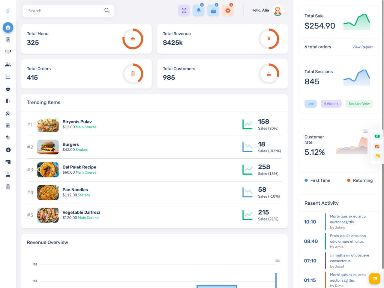Click the fullscreen expand icon in the top bar
Viewport: 384px width, 288px height.
pyautogui.click(x=184, y=10)
